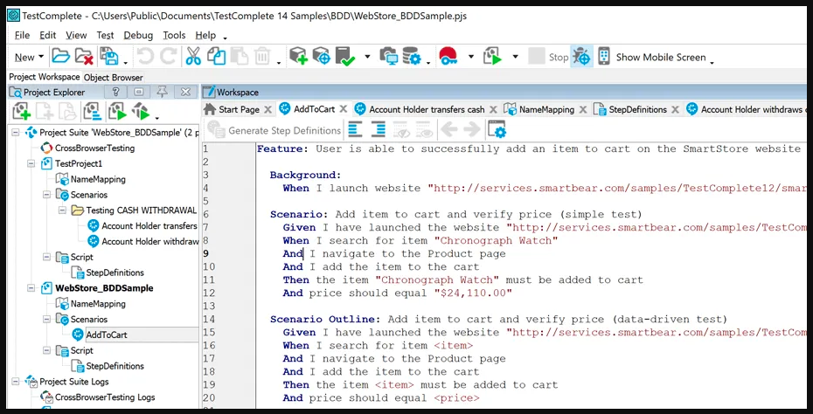Open the Edit menu
813x414 pixels.
click(48, 35)
